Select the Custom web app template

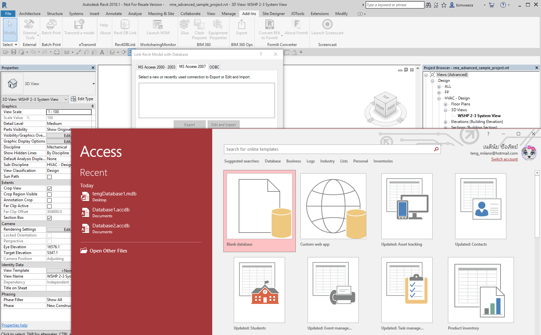pos(333,210)
